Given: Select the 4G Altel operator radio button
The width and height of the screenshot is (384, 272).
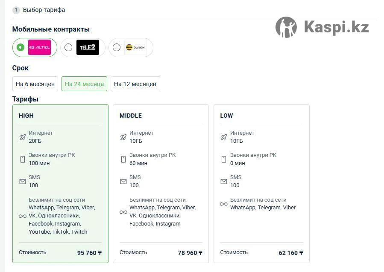Looking at the screenshot, I should (x=21, y=47).
